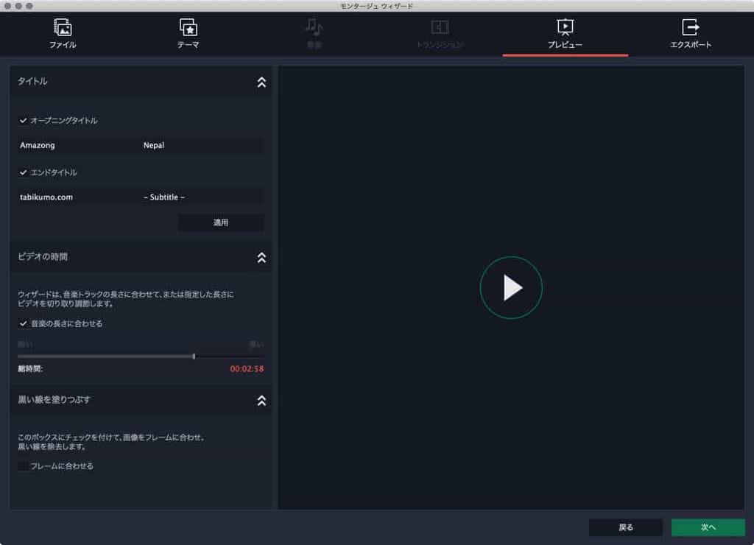Click the video duration slider handle
Image resolution: width=754 pixels, height=545 pixels.
[x=194, y=356]
